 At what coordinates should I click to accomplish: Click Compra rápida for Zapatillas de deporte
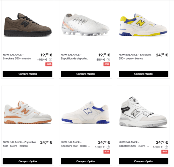pyautogui.click(x=85, y=74)
